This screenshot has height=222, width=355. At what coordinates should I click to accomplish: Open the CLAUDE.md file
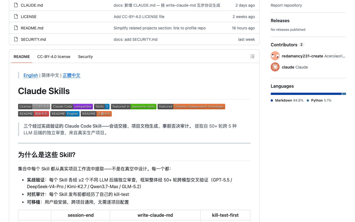pyautogui.click(x=32, y=5)
